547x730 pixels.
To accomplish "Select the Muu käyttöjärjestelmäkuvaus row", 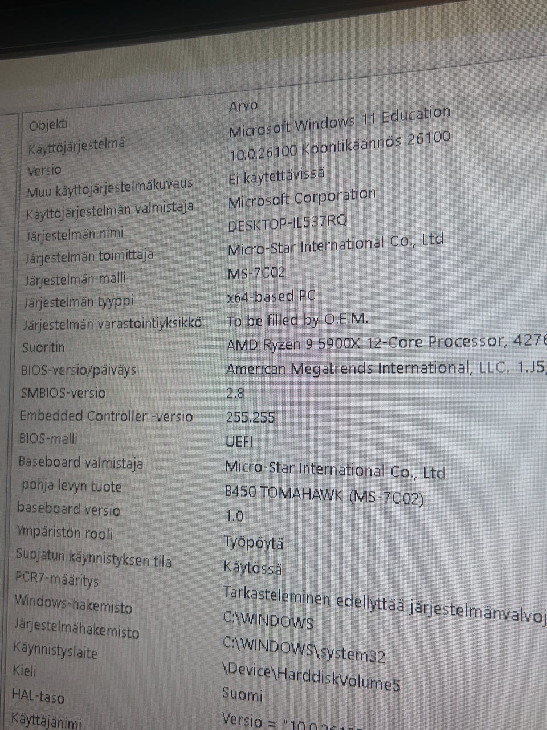I will pos(109,188).
